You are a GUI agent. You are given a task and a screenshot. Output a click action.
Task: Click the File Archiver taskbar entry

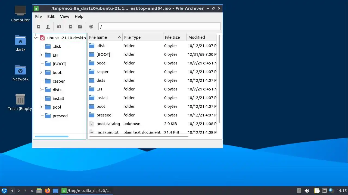click(86, 191)
